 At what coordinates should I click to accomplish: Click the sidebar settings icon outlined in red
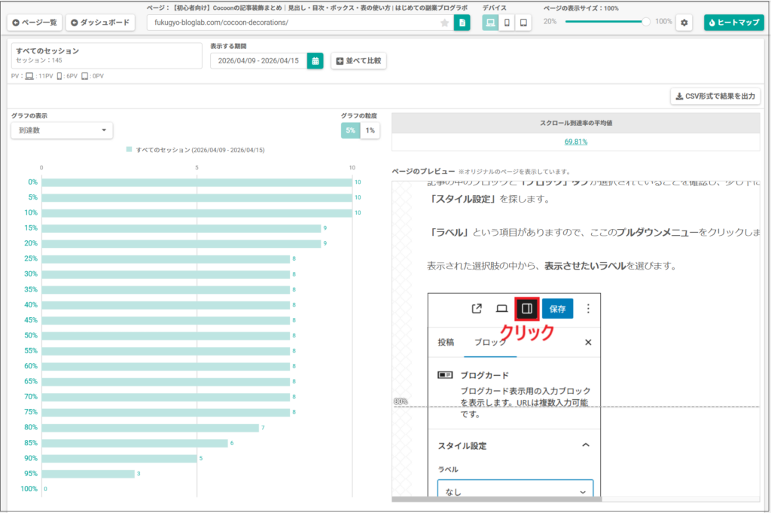tap(527, 308)
